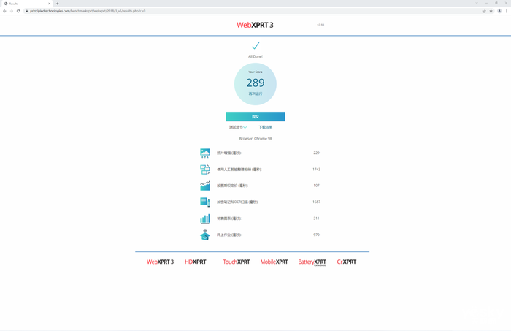511x331 pixels.
Task: Select the Results browser tab
Action: coord(27,4)
